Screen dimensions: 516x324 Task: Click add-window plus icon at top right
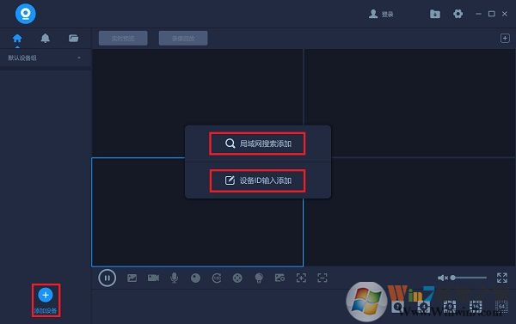click(505, 38)
